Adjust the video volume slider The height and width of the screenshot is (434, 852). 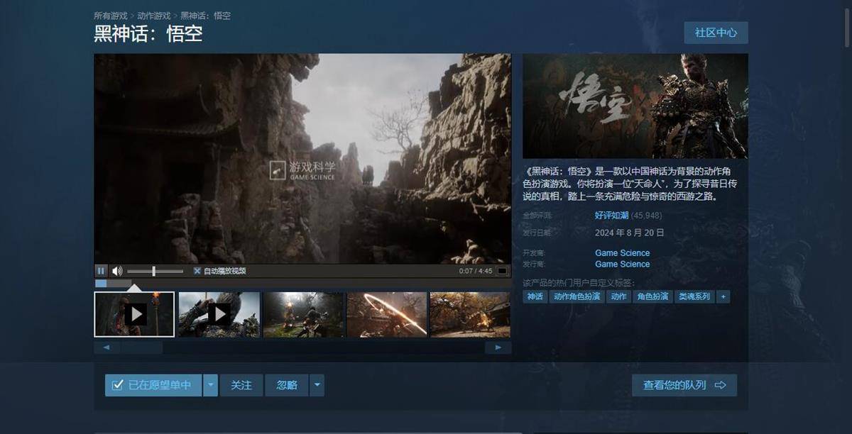coord(154,271)
